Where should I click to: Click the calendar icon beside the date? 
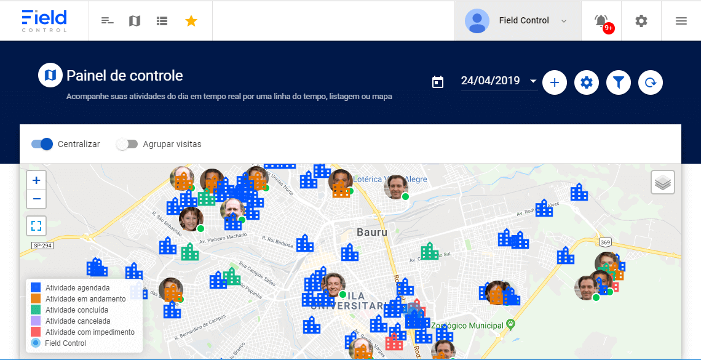pos(438,82)
